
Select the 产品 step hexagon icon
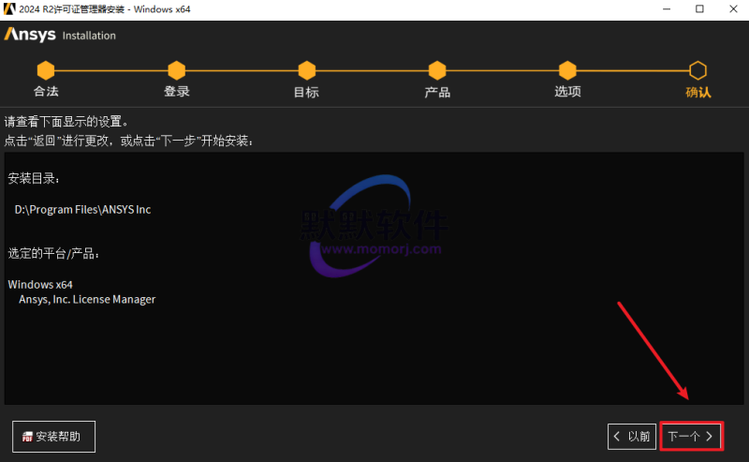[x=436, y=70]
